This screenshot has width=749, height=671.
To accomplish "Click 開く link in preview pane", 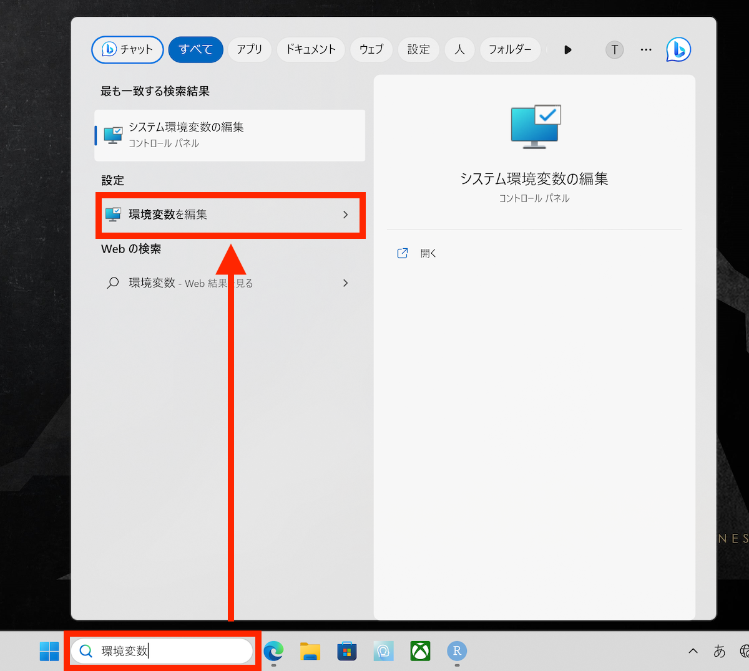I will click(x=428, y=253).
